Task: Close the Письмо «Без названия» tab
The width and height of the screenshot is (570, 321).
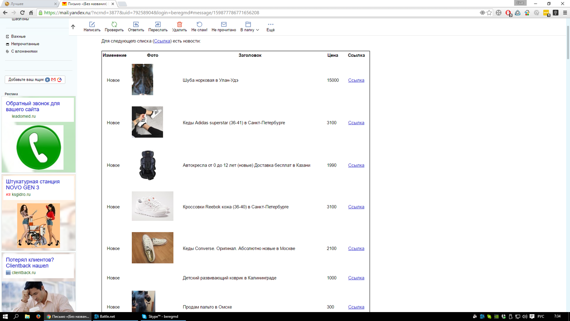Action: (x=113, y=4)
